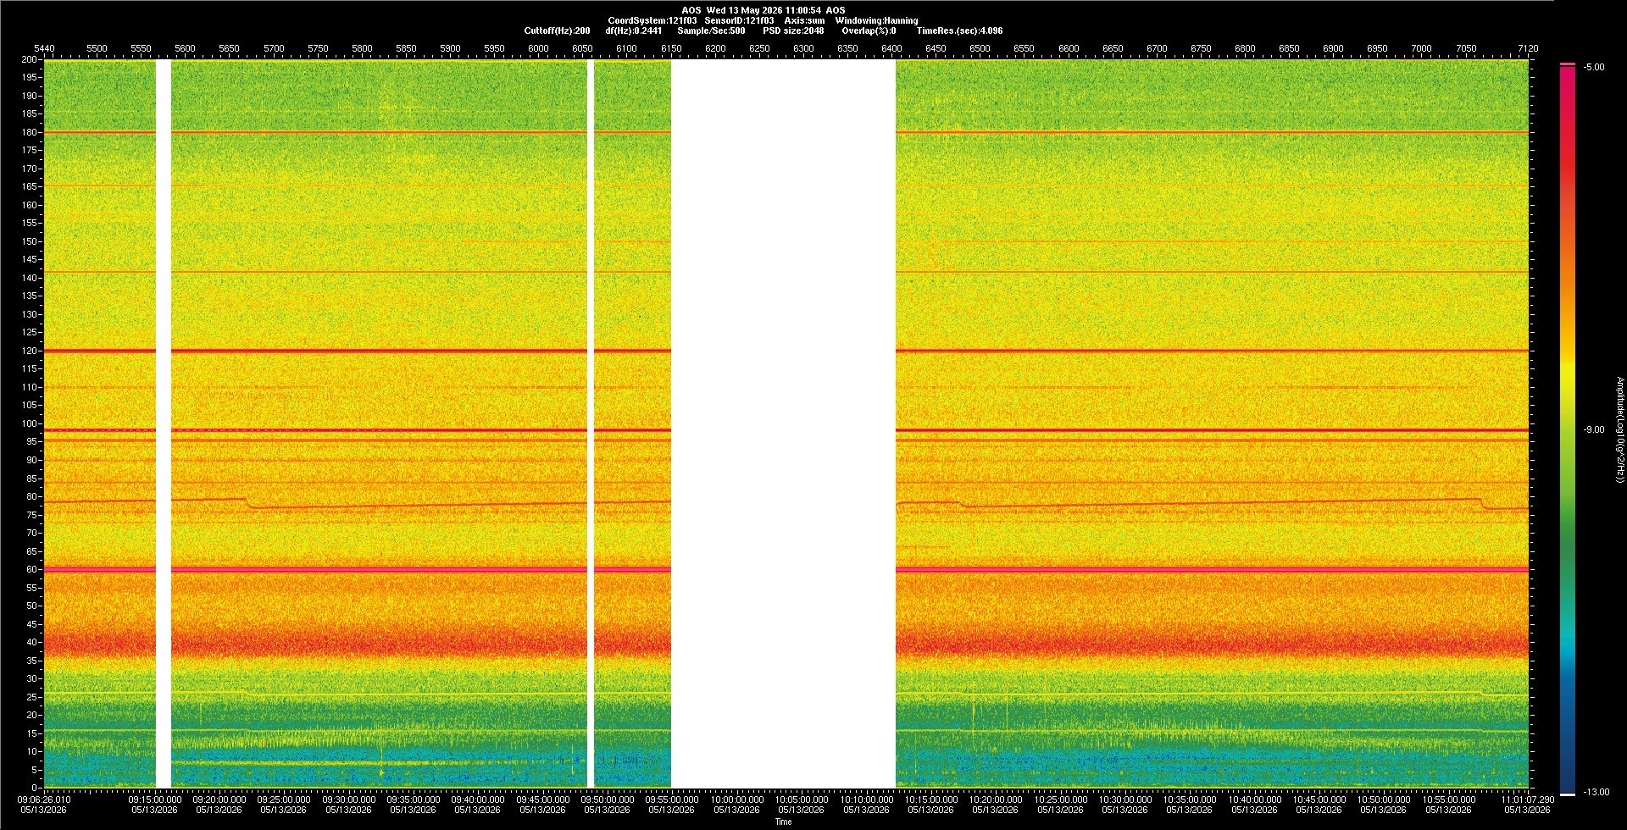Click the 200 label on frequency axis
Screen dimensions: 1627x830
30,59
